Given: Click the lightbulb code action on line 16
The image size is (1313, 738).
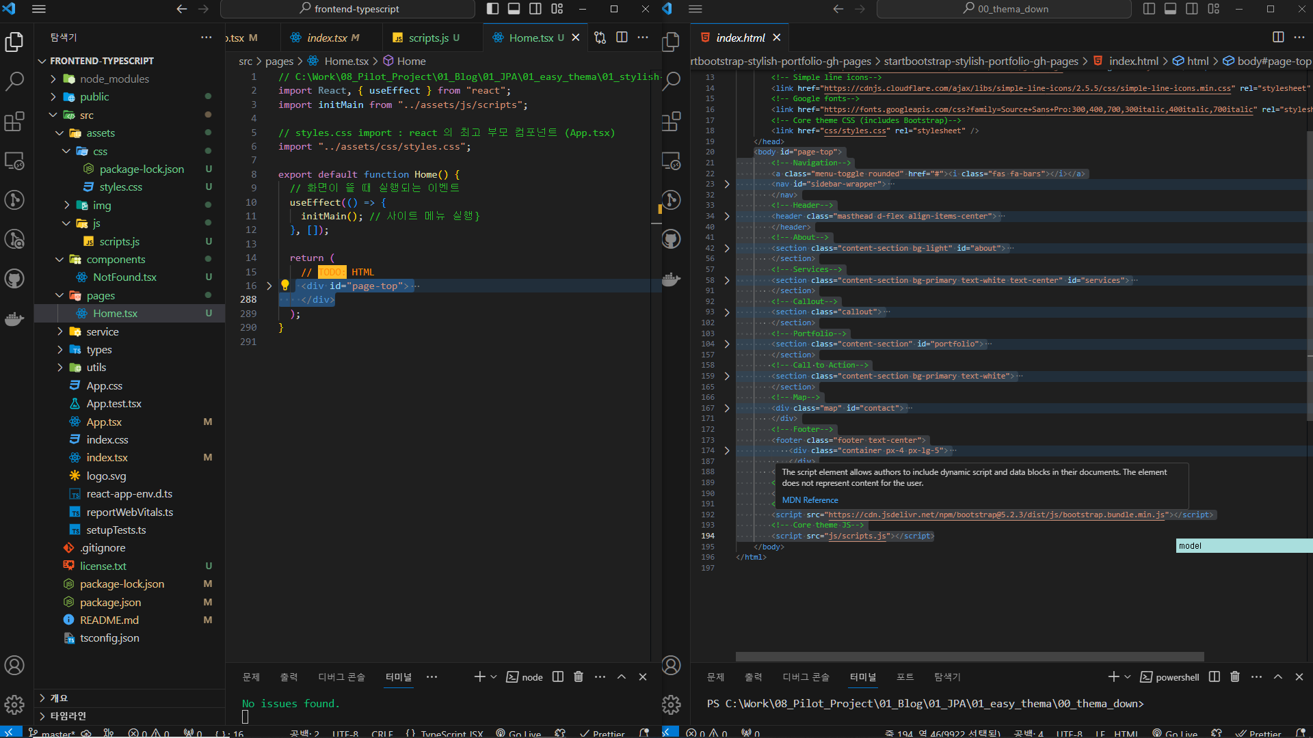Looking at the screenshot, I should [285, 286].
